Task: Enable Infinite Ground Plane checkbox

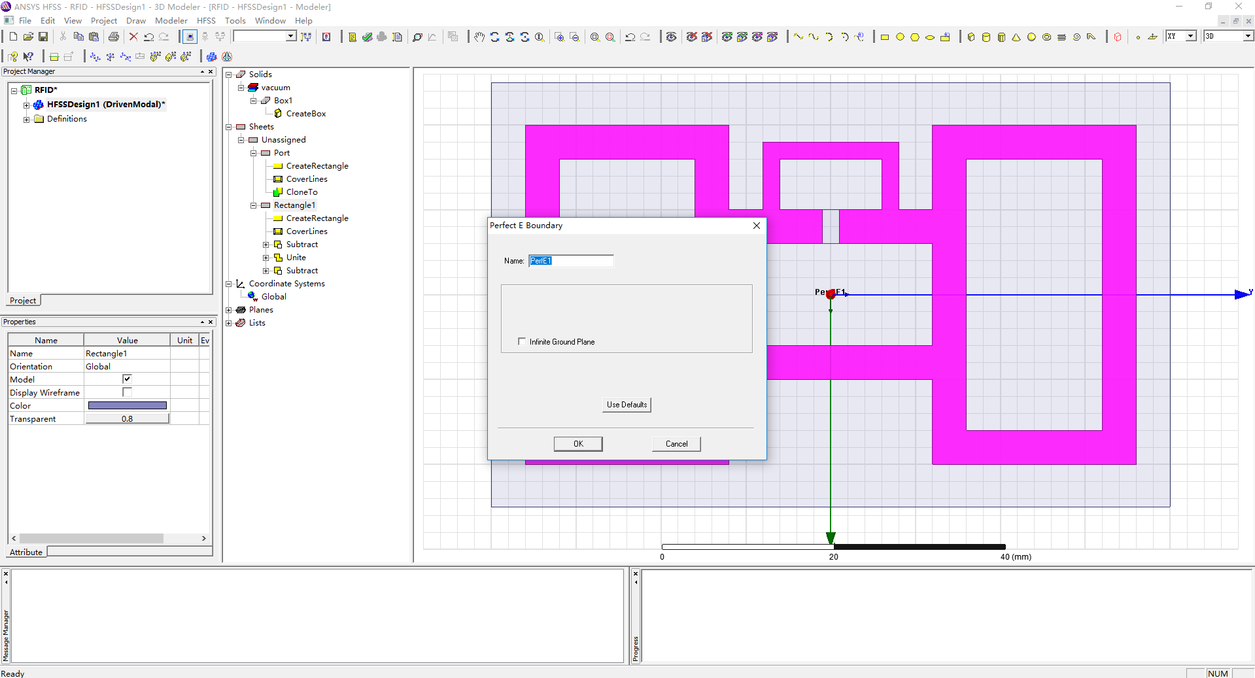Action: (x=522, y=341)
